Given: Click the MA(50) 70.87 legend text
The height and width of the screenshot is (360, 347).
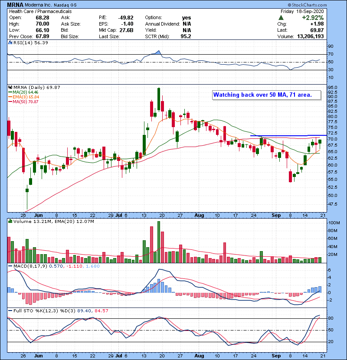Looking at the screenshot, I should click(x=26, y=101).
